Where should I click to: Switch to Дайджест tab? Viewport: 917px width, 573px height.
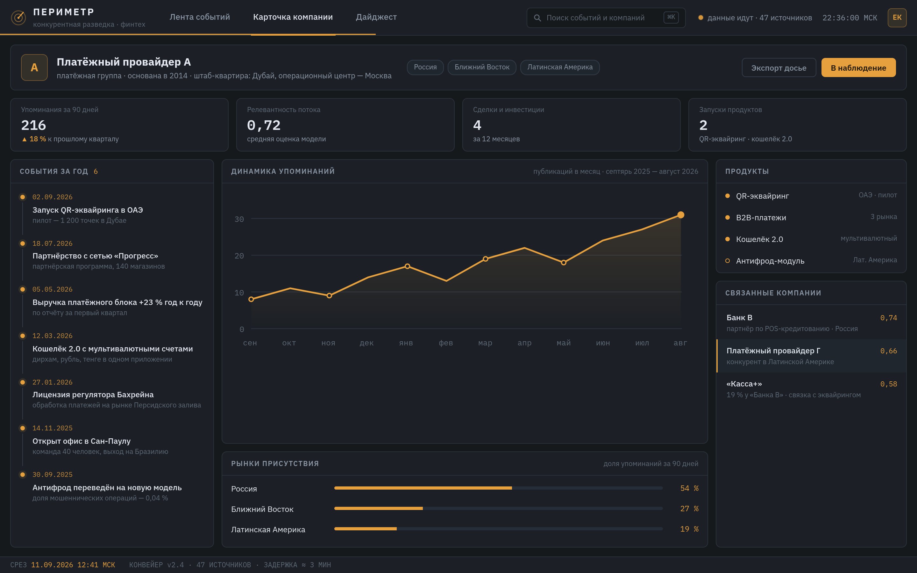376,17
